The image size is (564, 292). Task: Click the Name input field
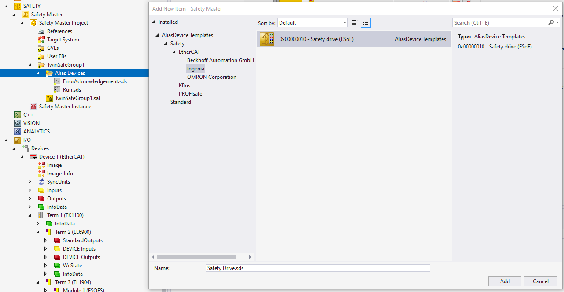click(x=317, y=268)
